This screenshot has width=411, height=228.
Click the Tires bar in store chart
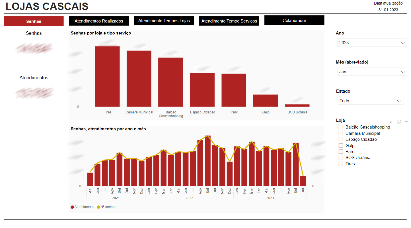coord(107,76)
